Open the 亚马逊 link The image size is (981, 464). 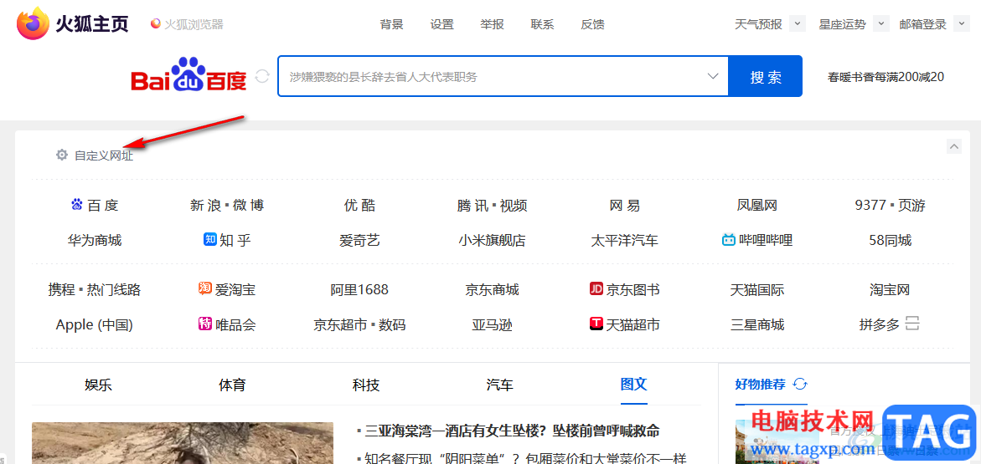pyautogui.click(x=492, y=324)
